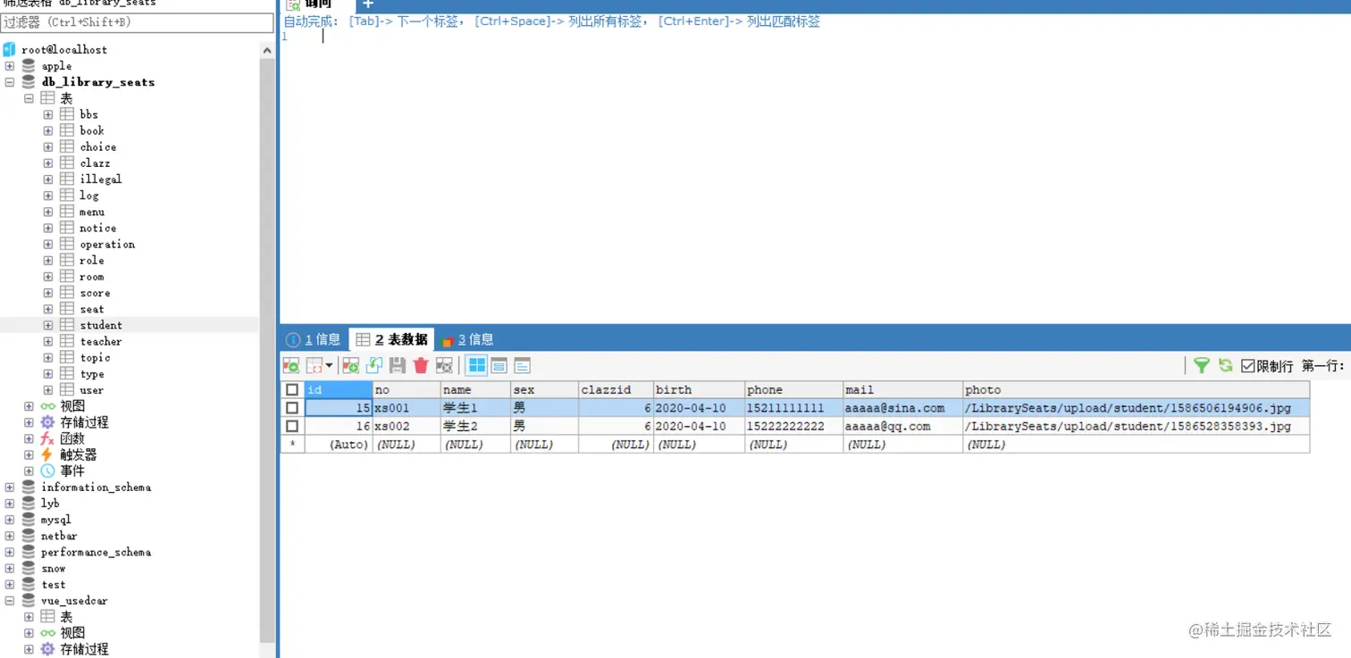Switch to text view mode icon

[x=523, y=365]
